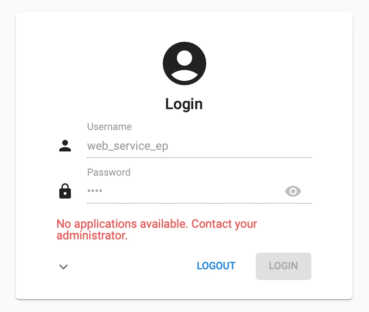Toggle password visibility with the eye icon

(x=293, y=191)
